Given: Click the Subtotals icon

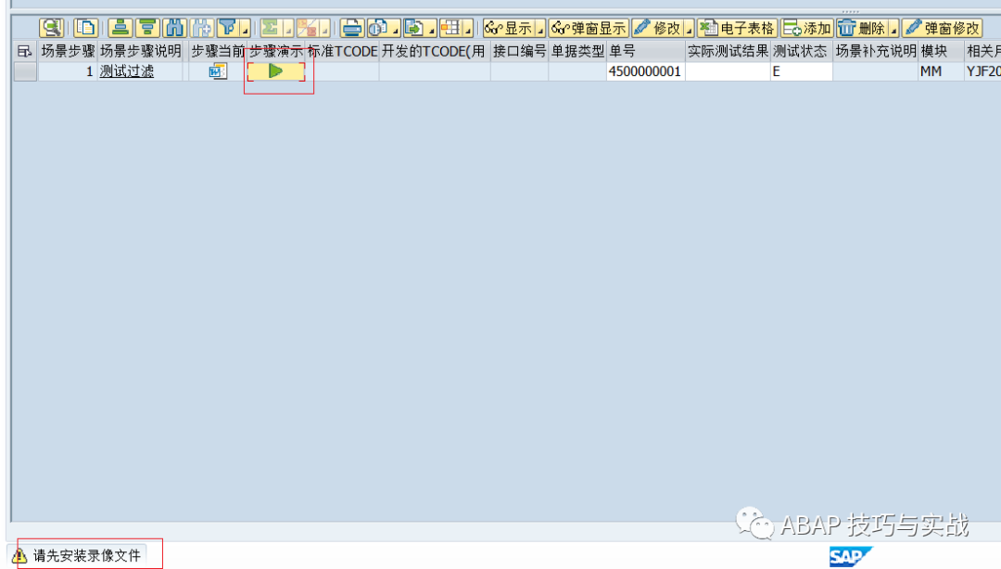Looking at the screenshot, I should point(308,28).
